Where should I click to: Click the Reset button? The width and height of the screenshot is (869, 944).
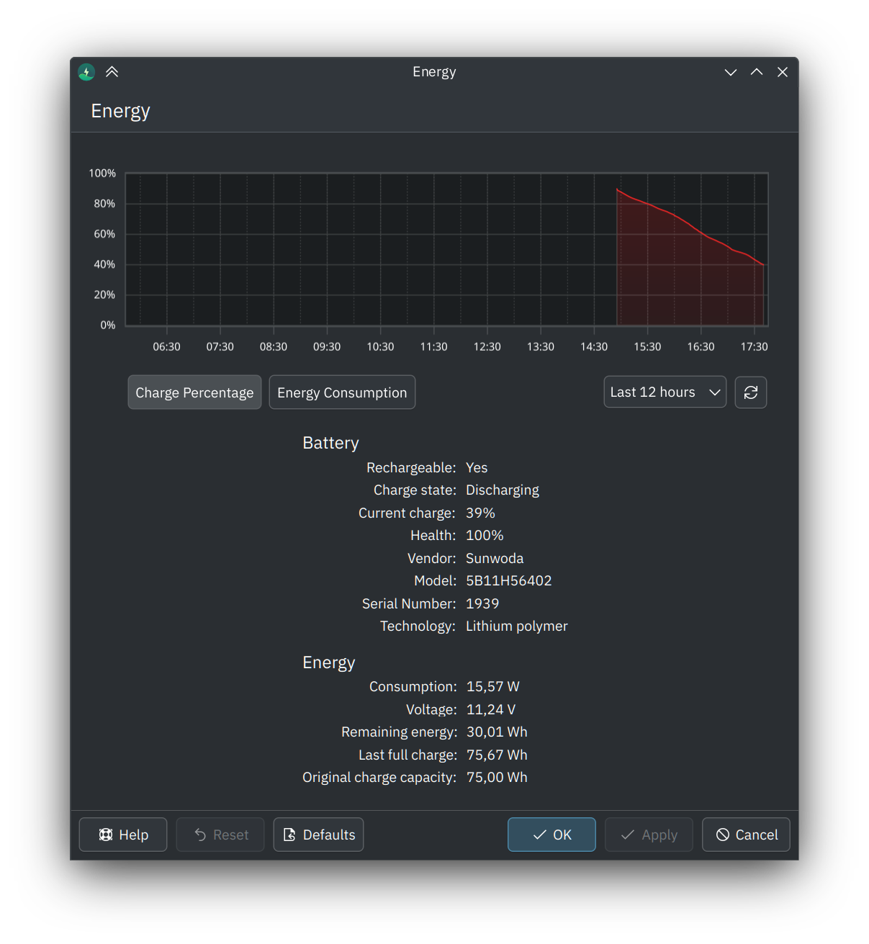(220, 835)
